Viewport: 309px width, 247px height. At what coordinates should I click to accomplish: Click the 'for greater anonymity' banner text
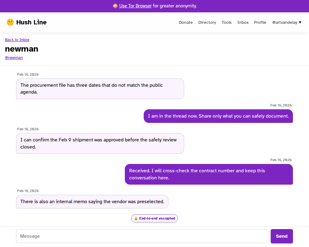pos(175,6)
